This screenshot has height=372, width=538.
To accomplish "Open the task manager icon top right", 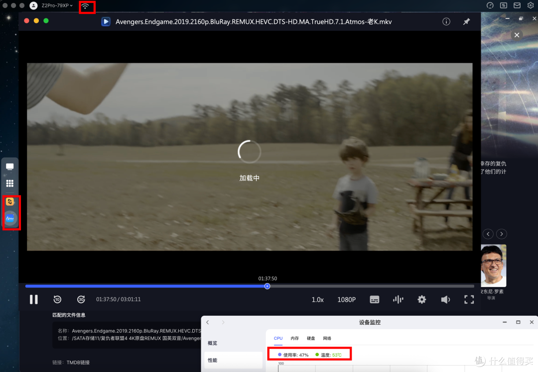I will [x=503, y=5].
